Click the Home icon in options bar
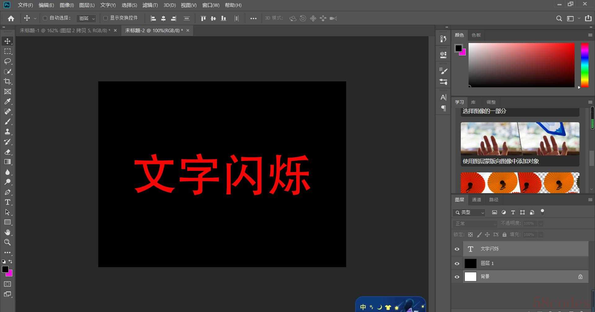Viewport: 595px width, 312px height. [11, 19]
